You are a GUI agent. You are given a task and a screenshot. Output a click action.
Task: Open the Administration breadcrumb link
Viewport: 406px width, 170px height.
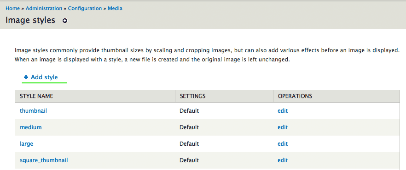pos(44,9)
